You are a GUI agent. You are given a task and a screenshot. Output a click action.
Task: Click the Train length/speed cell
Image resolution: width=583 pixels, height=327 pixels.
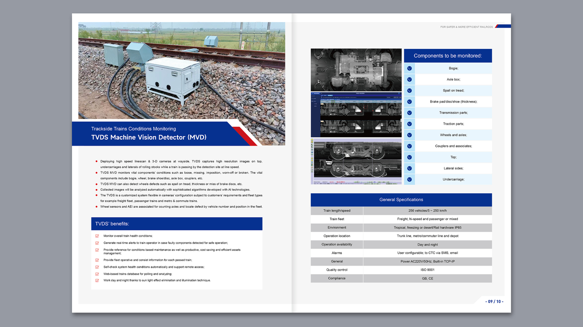tap(337, 211)
